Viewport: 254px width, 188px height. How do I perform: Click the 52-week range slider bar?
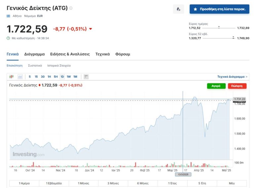point(219,38)
